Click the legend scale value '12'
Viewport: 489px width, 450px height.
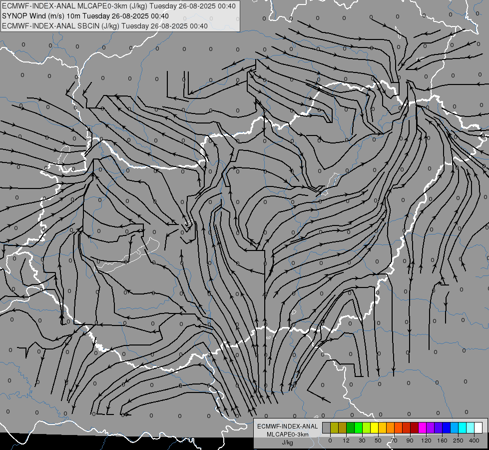[346, 440]
